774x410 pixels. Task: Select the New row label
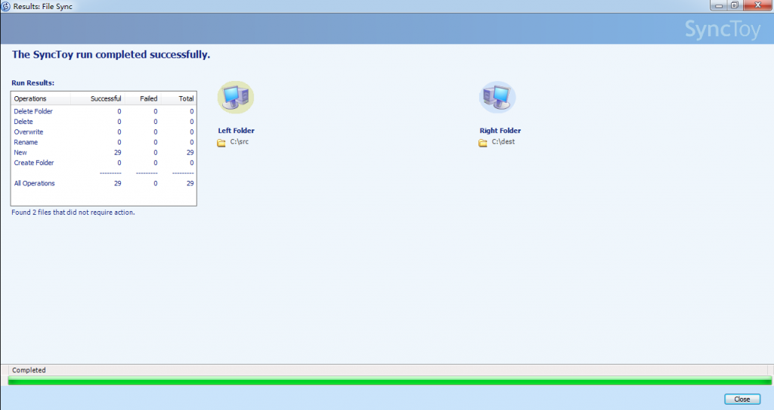20,153
